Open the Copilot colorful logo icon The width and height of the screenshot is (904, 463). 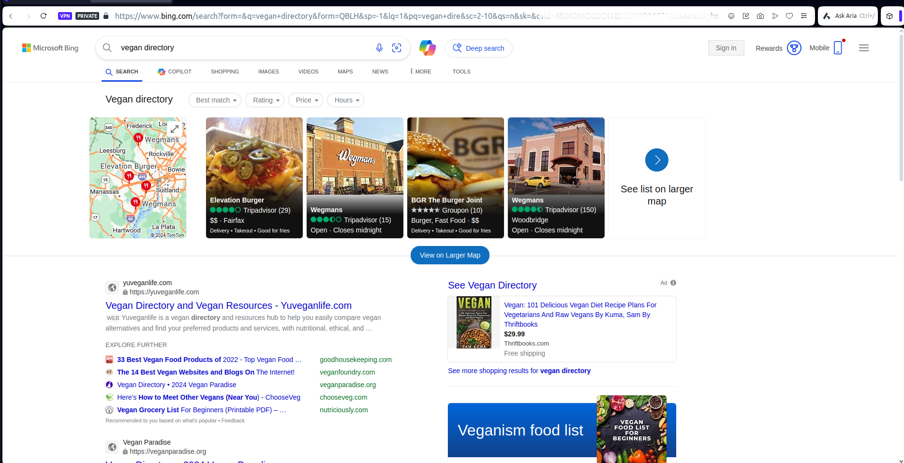[428, 48]
